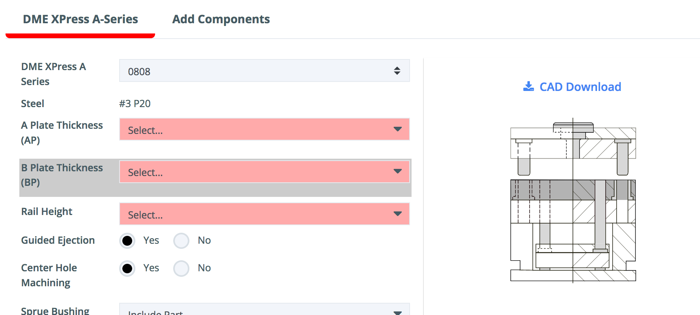The height and width of the screenshot is (315, 700).
Task: Click the Rail Height dropdown arrow
Action: [397, 214]
